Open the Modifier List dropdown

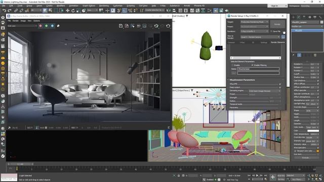(307, 26)
